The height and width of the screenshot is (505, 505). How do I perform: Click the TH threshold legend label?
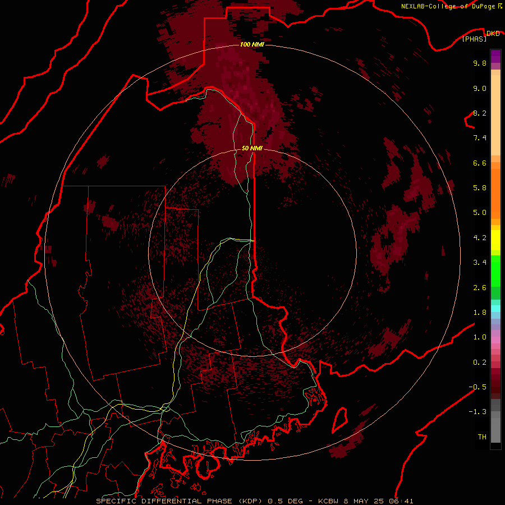482,437
